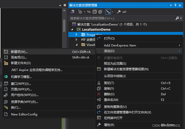This screenshot has height=129, width=185.
Task: Choose 新建项(W)... from the Add submenu
Action: [49, 52]
